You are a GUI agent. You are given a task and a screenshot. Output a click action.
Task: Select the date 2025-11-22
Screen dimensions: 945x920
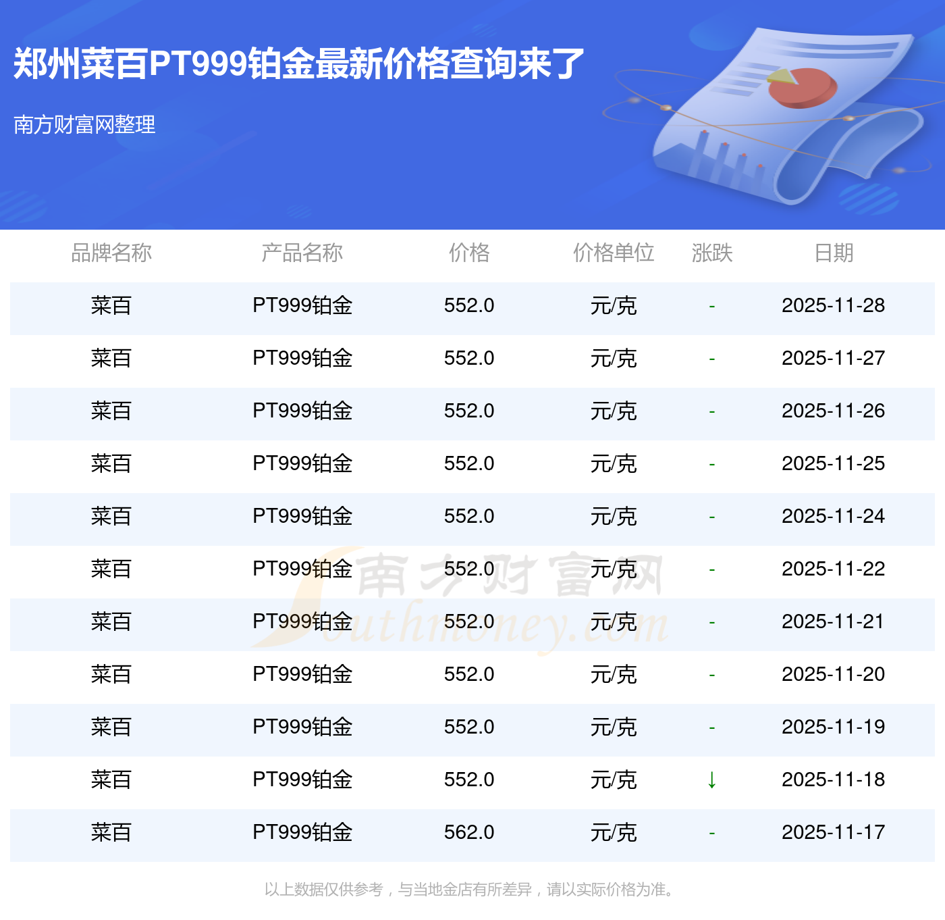pos(834,569)
